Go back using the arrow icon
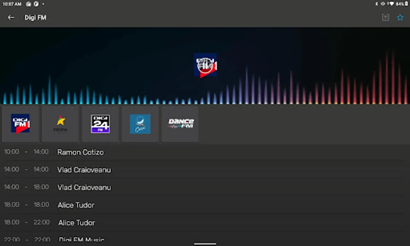Image resolution: width=410 pixels, height=246 pixels. pyautogui.click(x=11, y=17)
